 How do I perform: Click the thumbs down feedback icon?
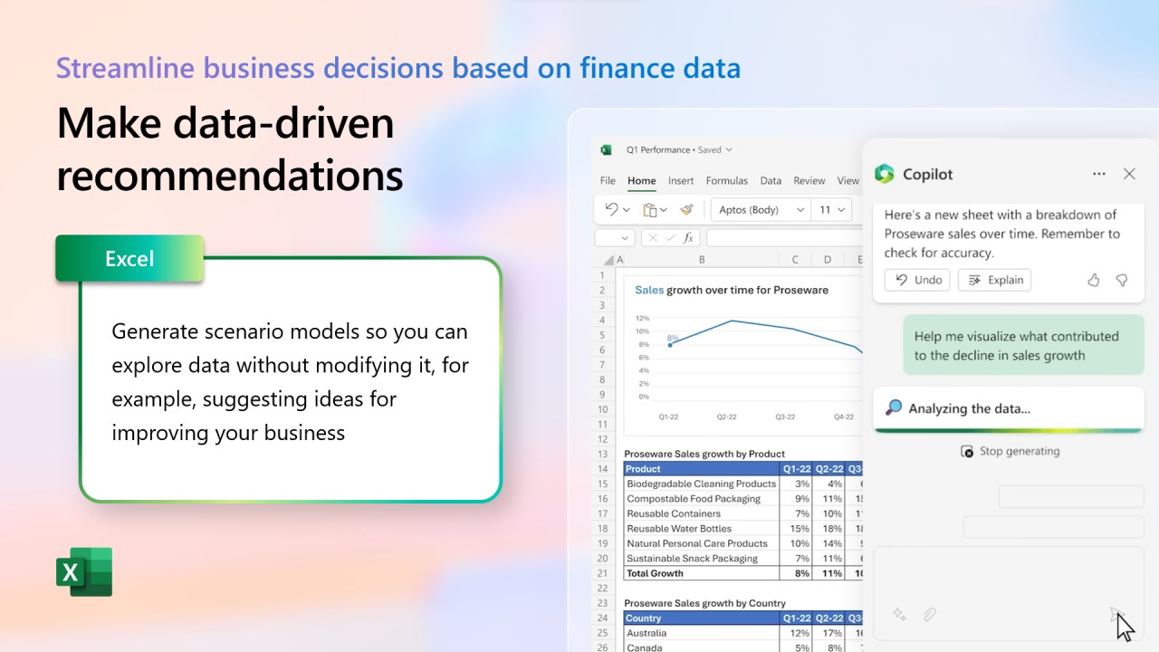pos(1122,280)
